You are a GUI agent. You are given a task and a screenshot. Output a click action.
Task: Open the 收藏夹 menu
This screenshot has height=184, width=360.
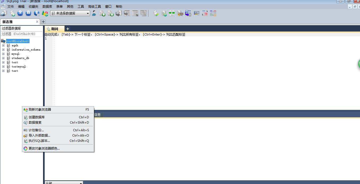[33, 7]
